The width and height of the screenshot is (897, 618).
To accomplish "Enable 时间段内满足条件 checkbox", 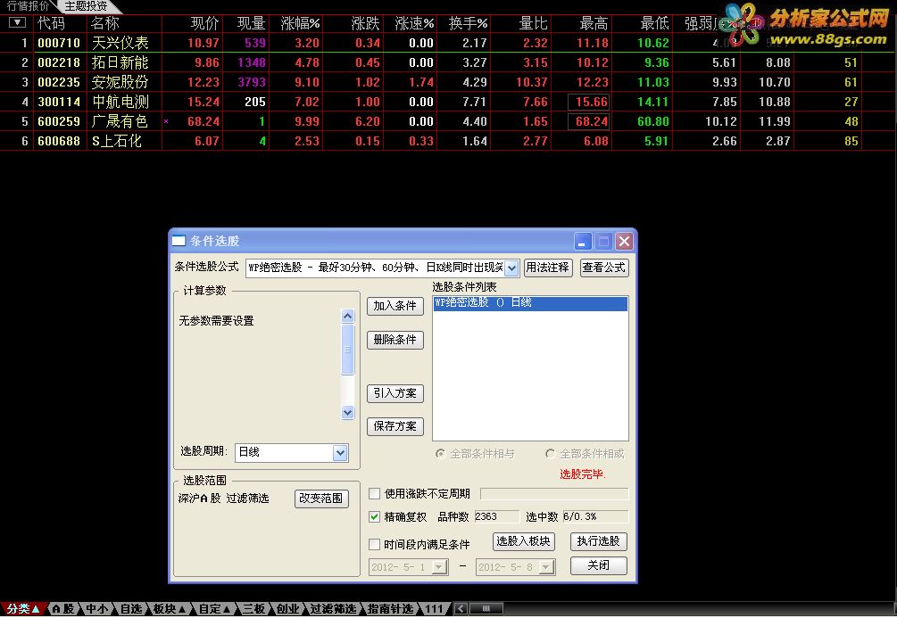I will click(374, 544).
